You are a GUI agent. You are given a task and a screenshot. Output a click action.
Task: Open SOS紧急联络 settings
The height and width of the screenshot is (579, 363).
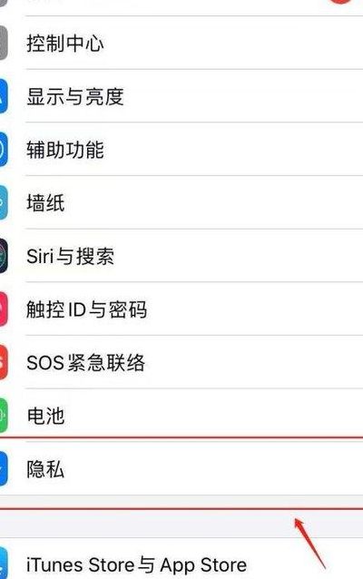(181, 362)
